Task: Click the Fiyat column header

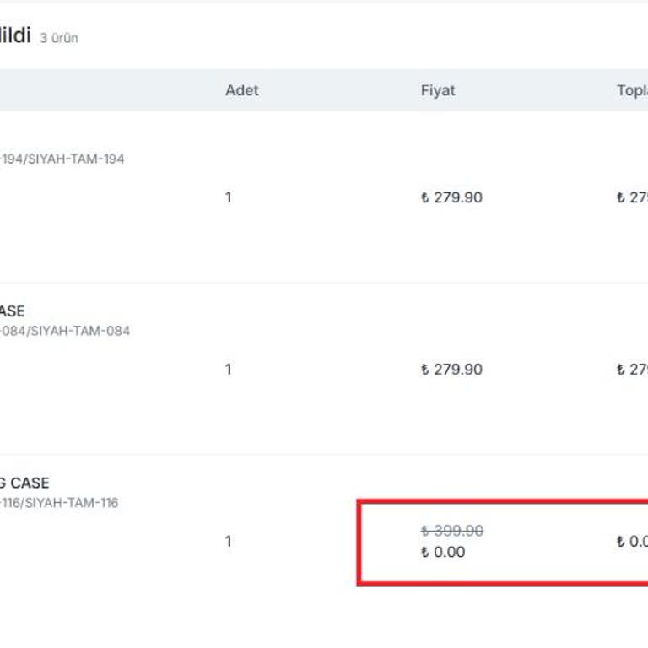Action: 438,90
